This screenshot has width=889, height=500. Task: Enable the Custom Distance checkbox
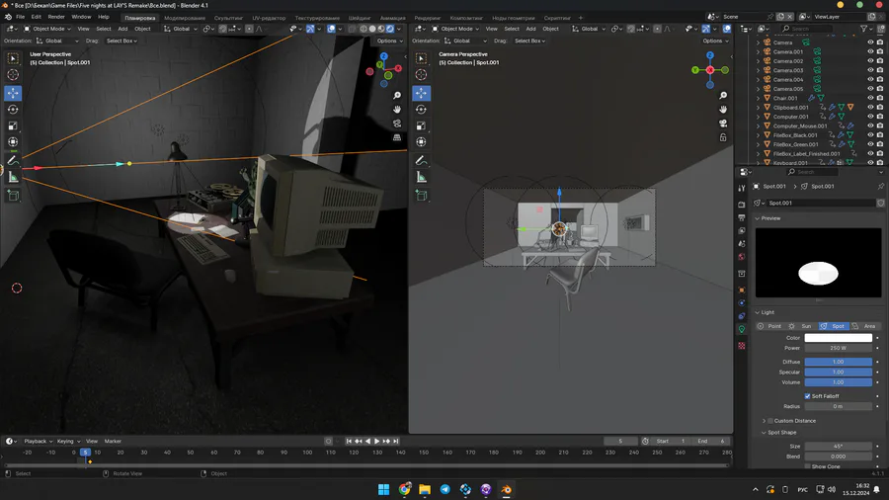(769, 421)
